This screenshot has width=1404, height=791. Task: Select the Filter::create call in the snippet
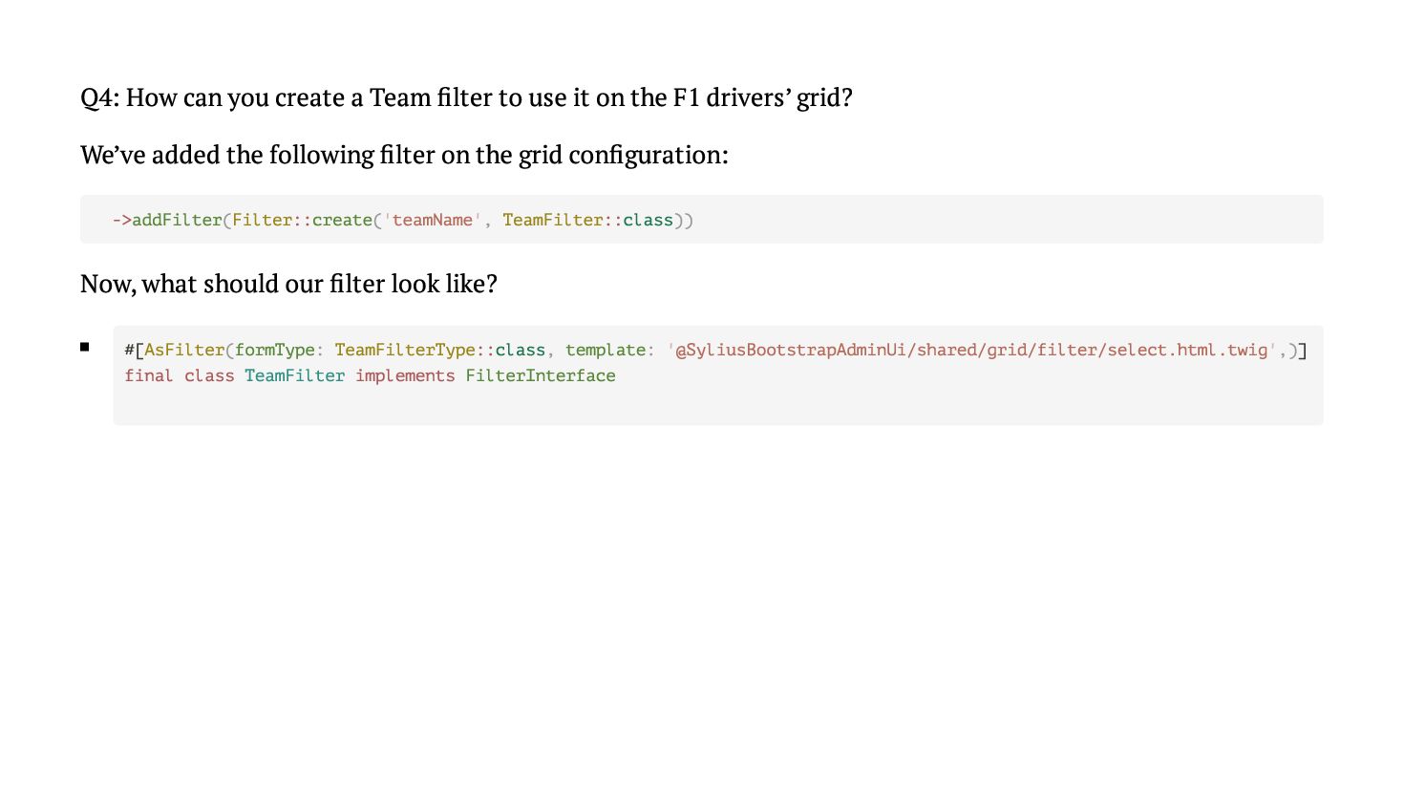click(x=302, y=220)
